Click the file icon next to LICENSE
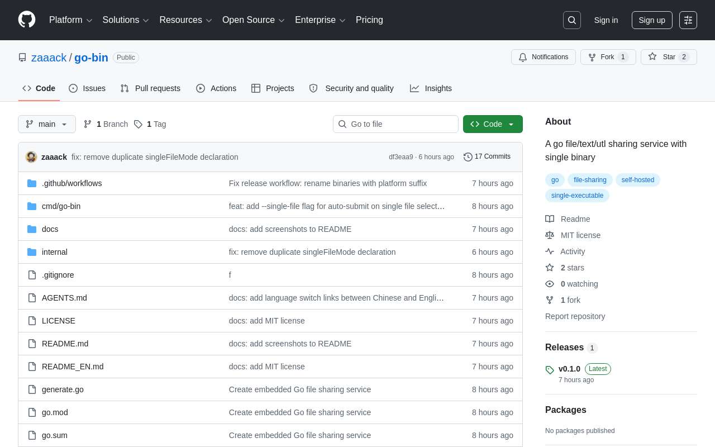Screen dimensions: 715x447 [32, 321]
